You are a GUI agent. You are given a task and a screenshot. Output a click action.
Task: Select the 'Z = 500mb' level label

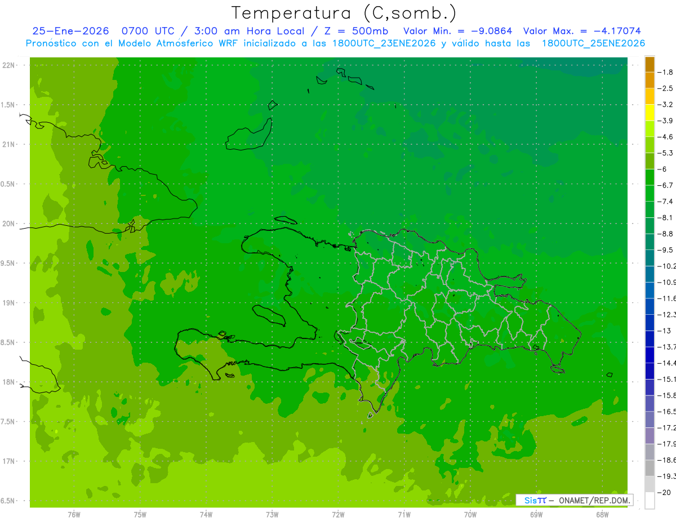click(x=355, y=32)
